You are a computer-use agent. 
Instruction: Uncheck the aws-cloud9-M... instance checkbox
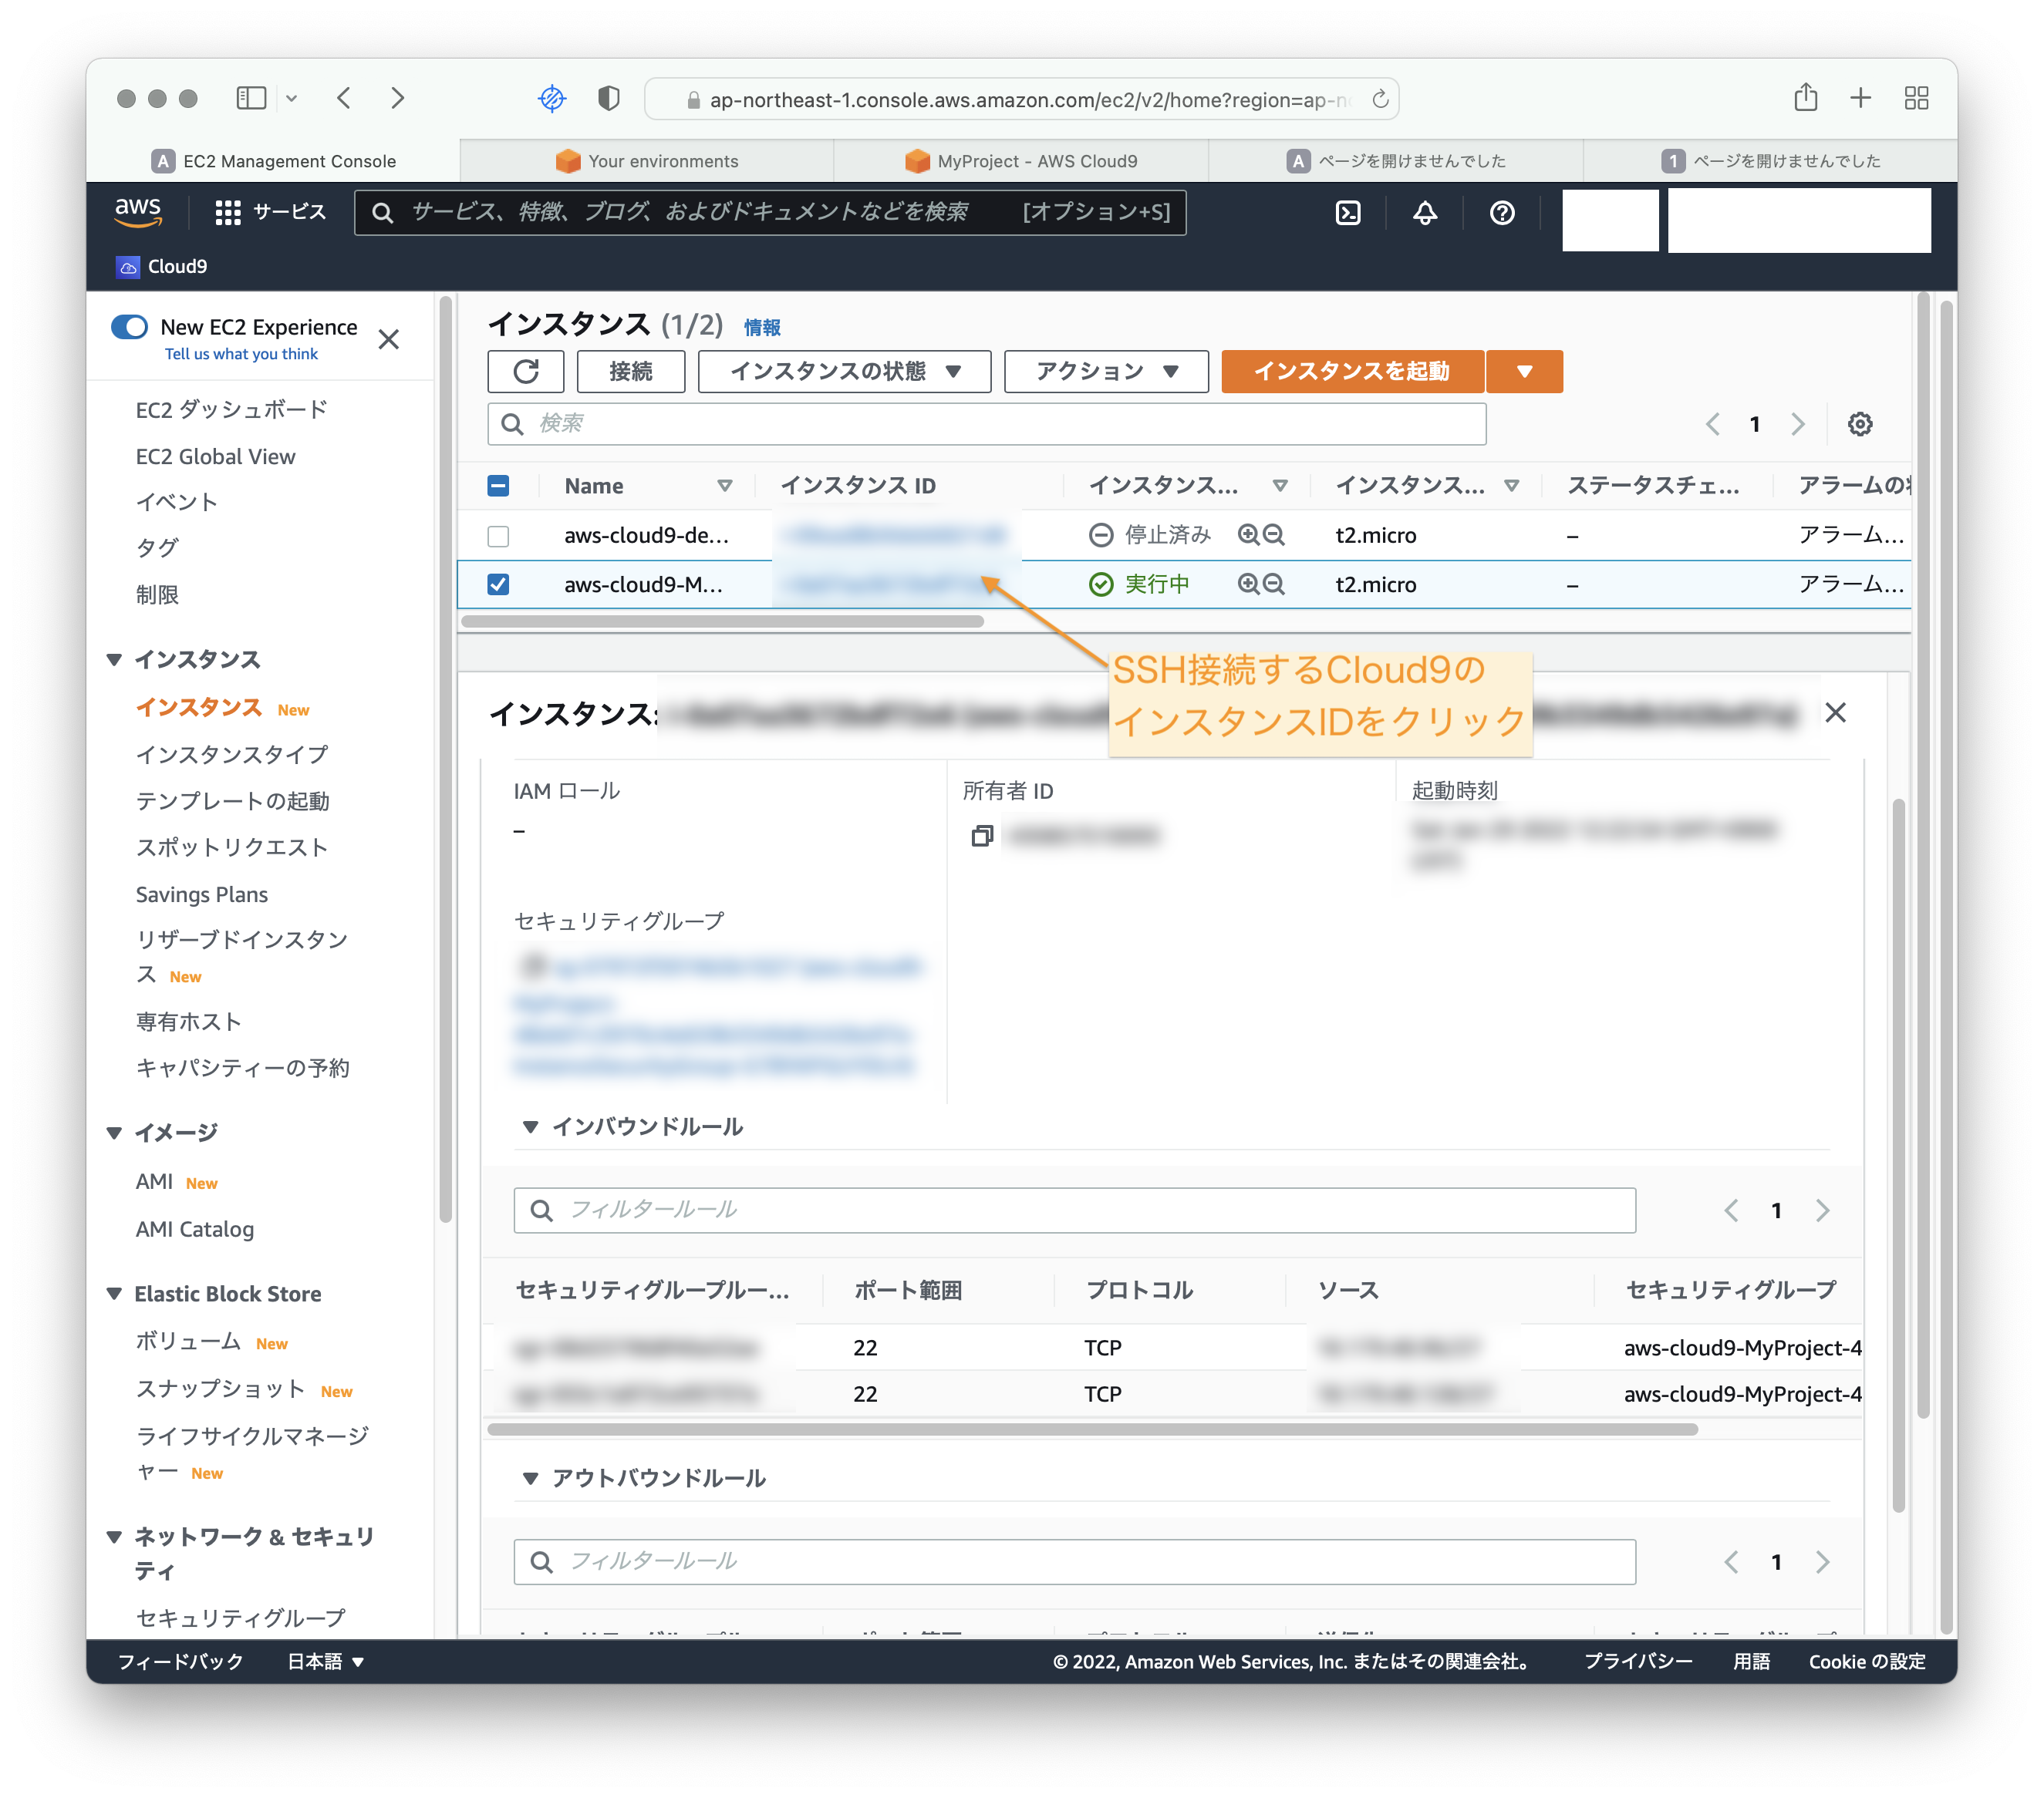(498, 584)
